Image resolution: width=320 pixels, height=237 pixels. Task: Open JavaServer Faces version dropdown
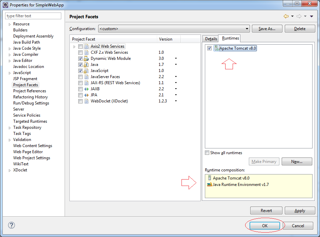[176, 77]
